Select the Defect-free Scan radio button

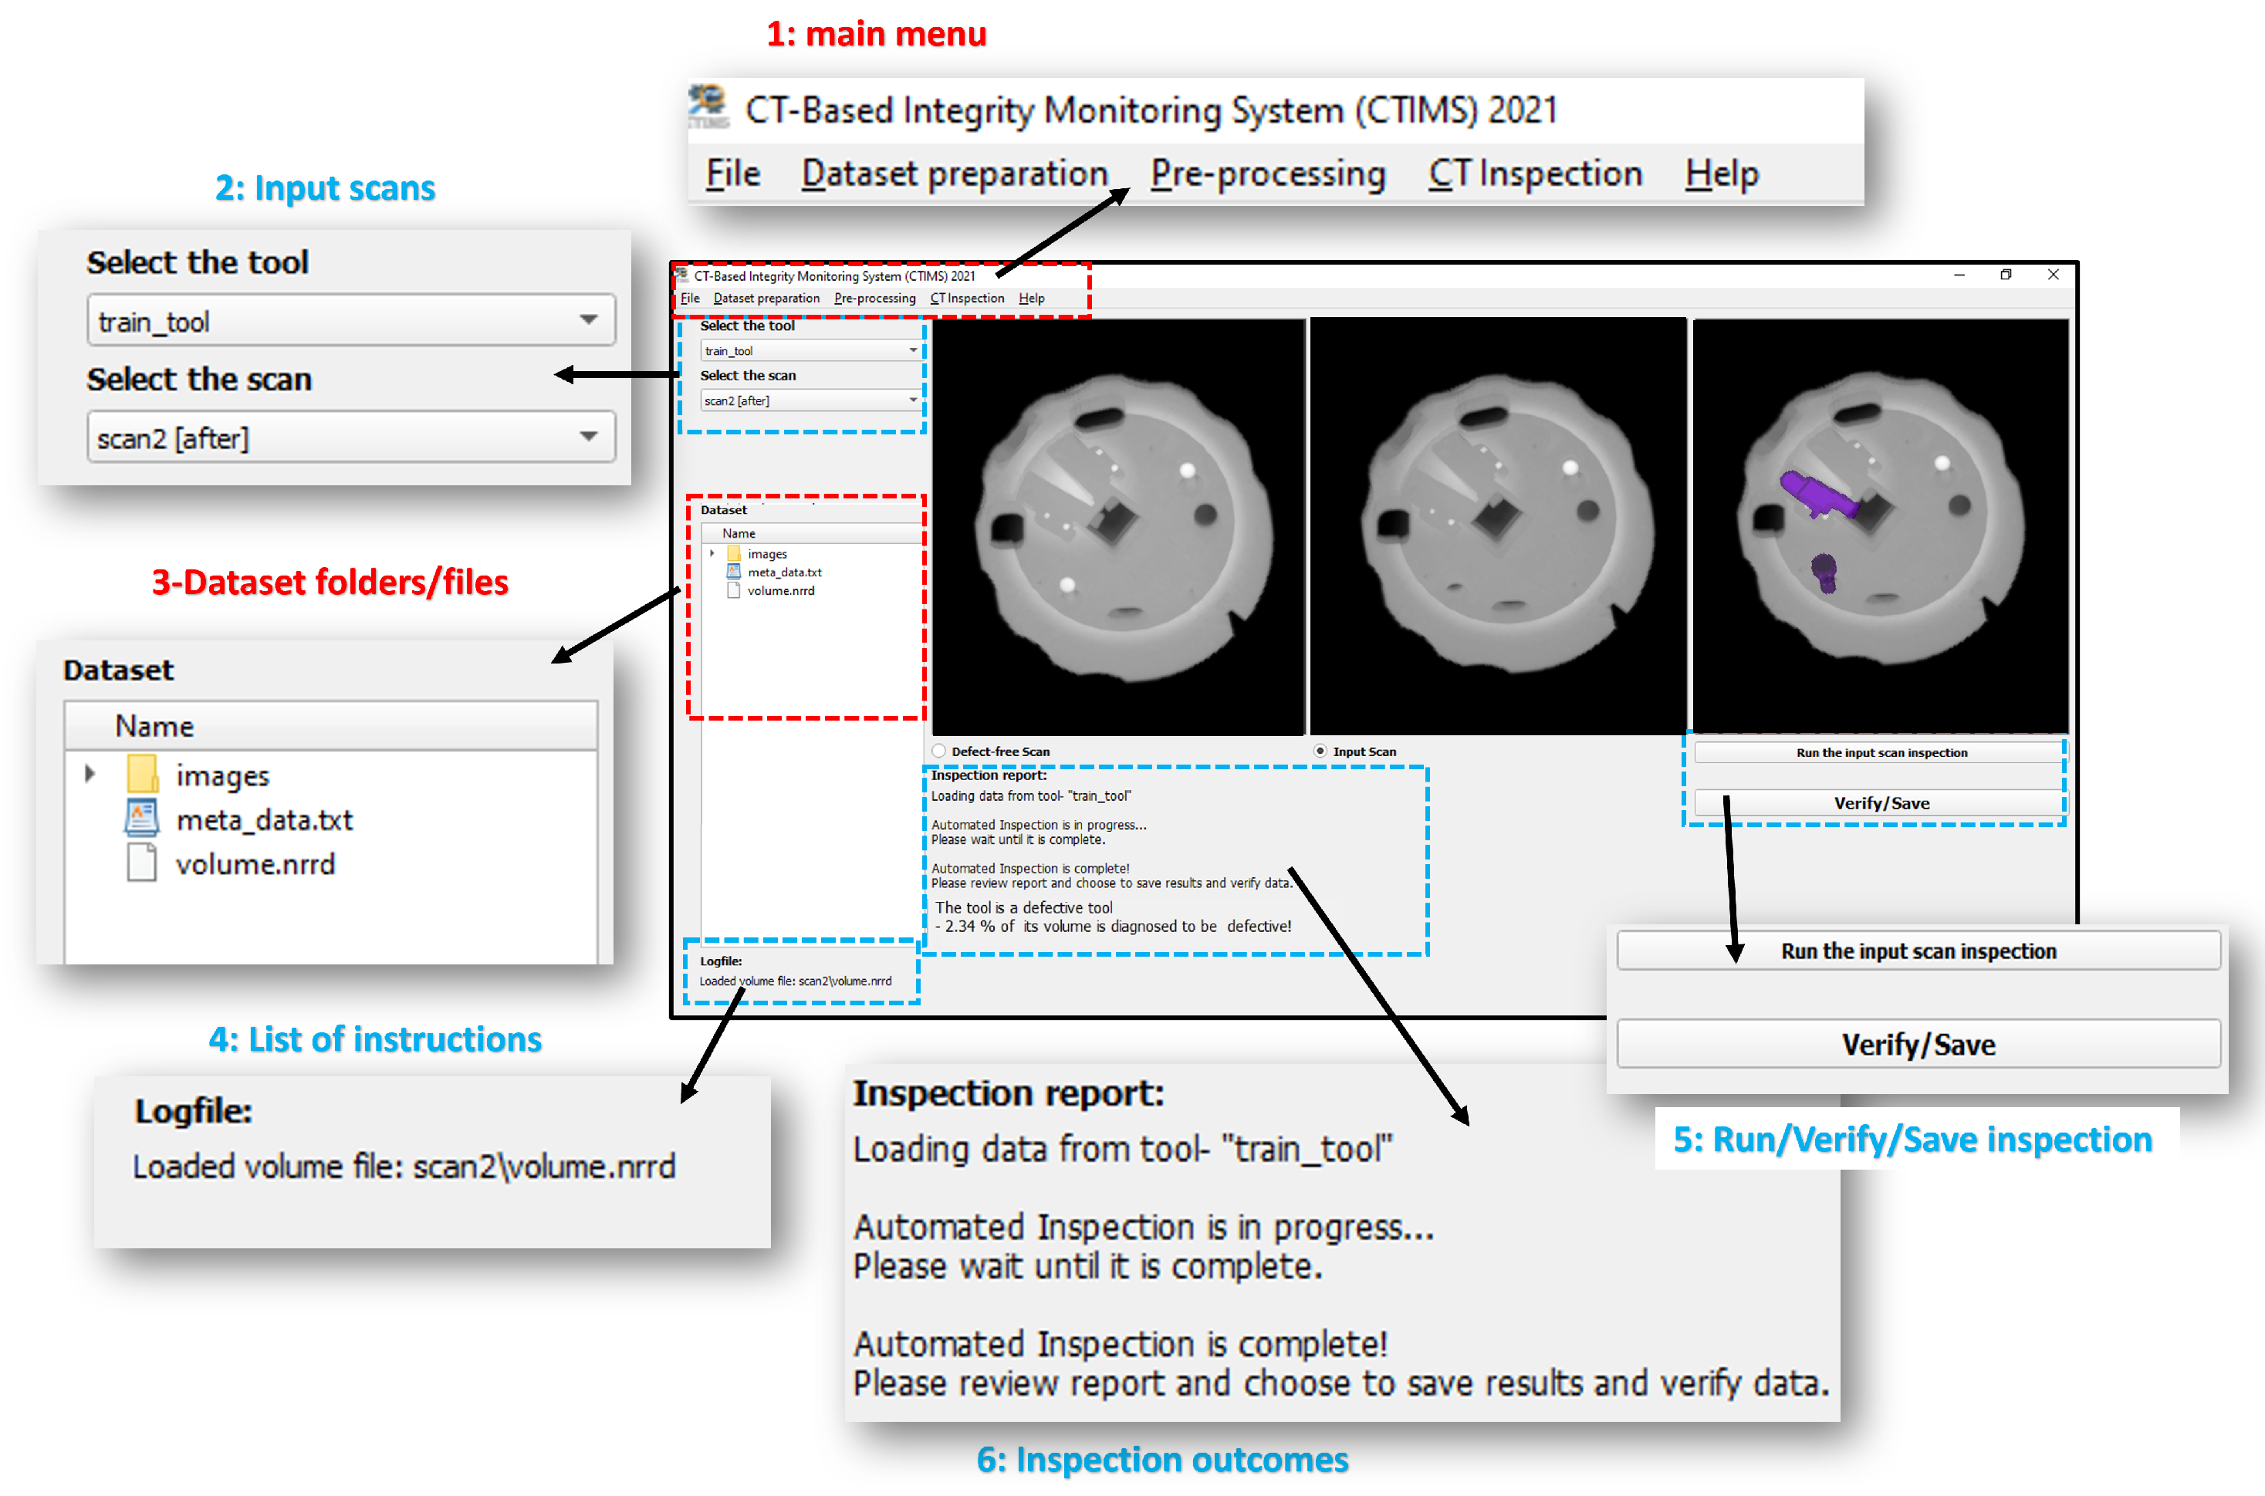click(939, 751)
